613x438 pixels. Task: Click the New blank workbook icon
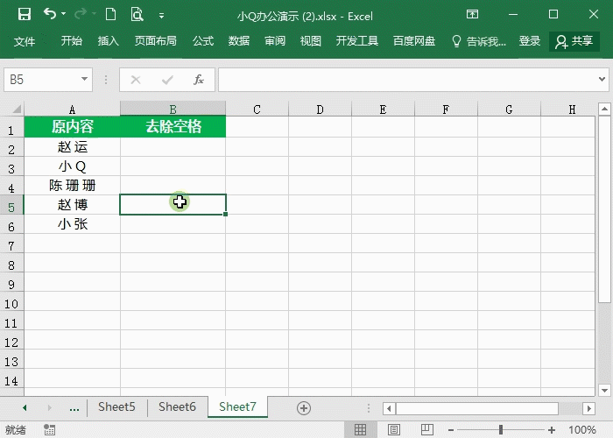(111, 15)
